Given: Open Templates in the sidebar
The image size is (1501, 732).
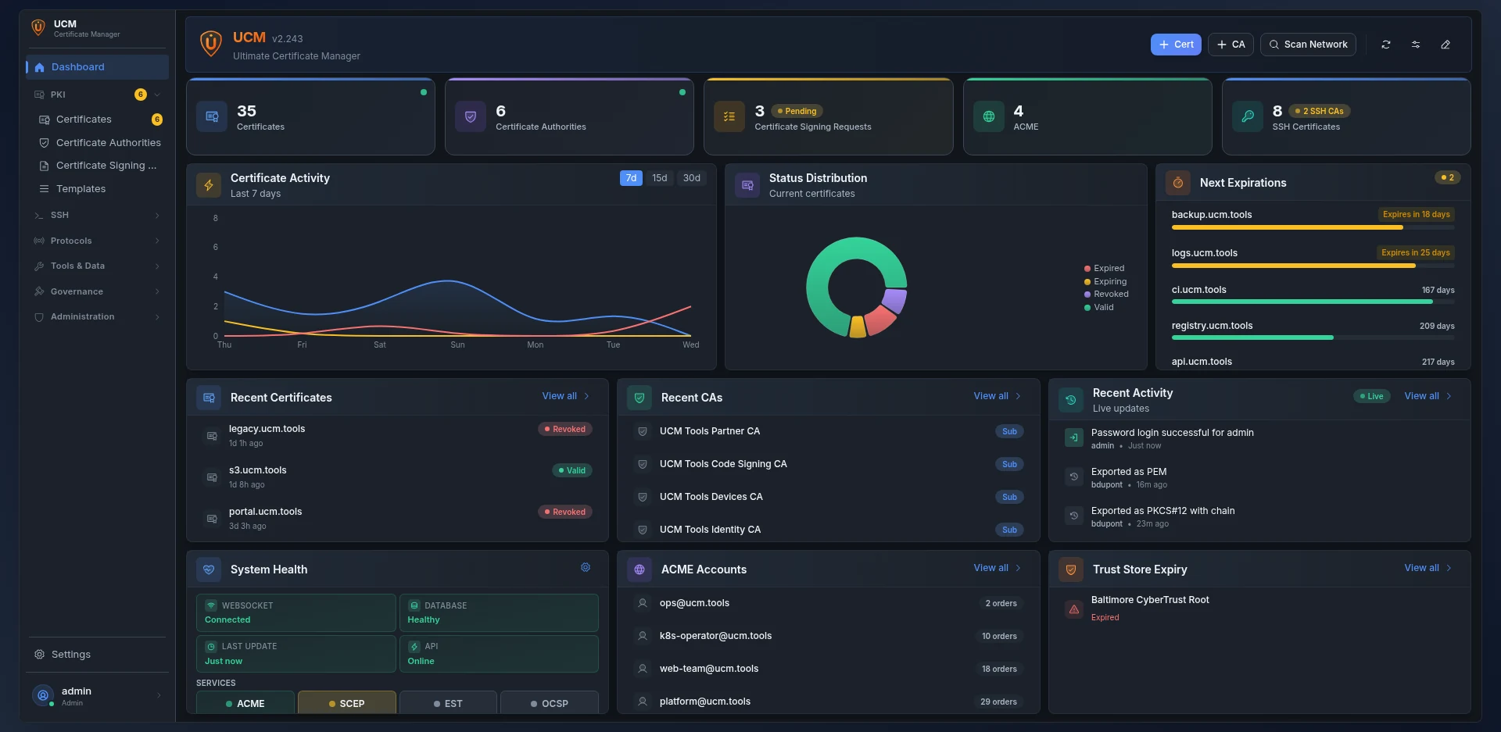Looking at the screenshot, I should click(100, 189).
